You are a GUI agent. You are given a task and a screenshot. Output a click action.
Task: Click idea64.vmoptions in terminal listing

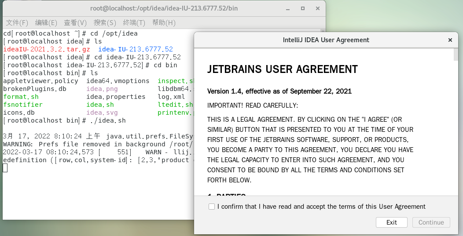pos(118,81)
